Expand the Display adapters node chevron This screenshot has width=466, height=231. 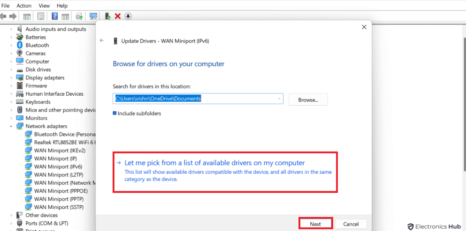pos(11,78)
